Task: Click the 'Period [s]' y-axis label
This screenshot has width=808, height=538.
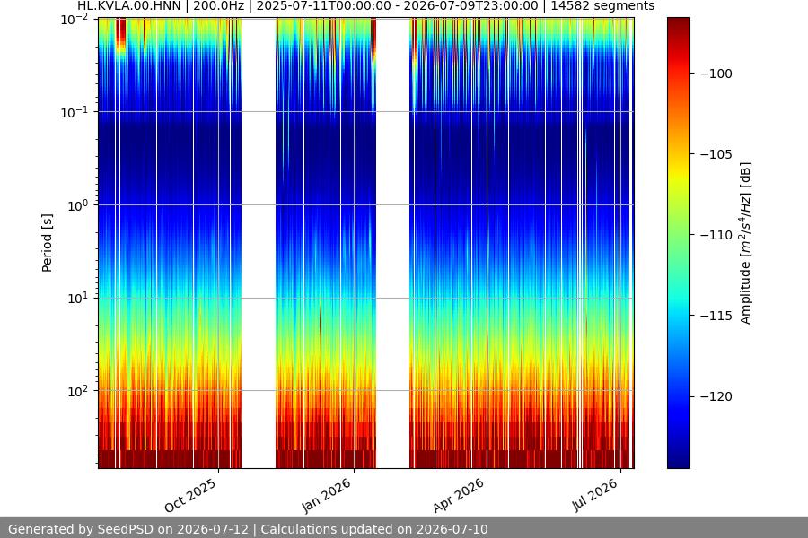Action: [x=47, y=243]
